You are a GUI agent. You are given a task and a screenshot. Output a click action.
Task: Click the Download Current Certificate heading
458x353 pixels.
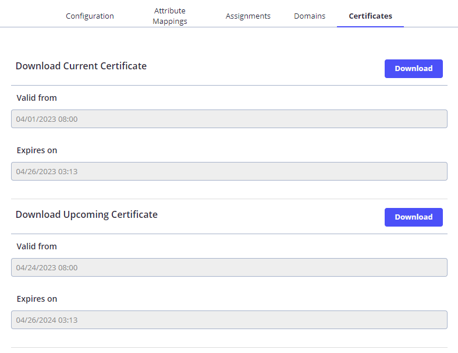81,66
